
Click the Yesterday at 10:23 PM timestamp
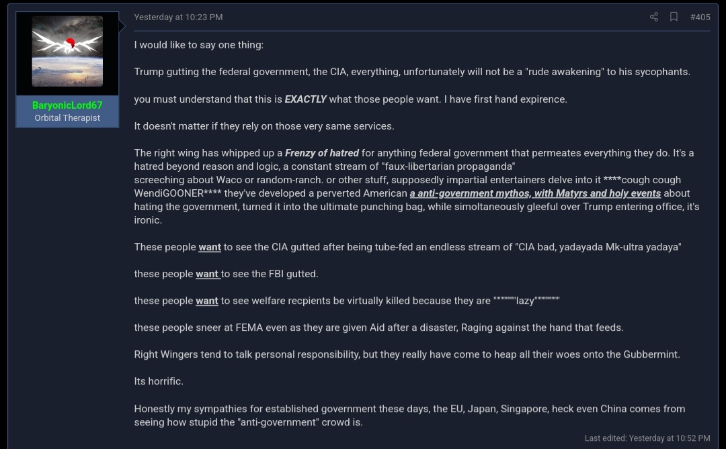click(x=178, y=17)
